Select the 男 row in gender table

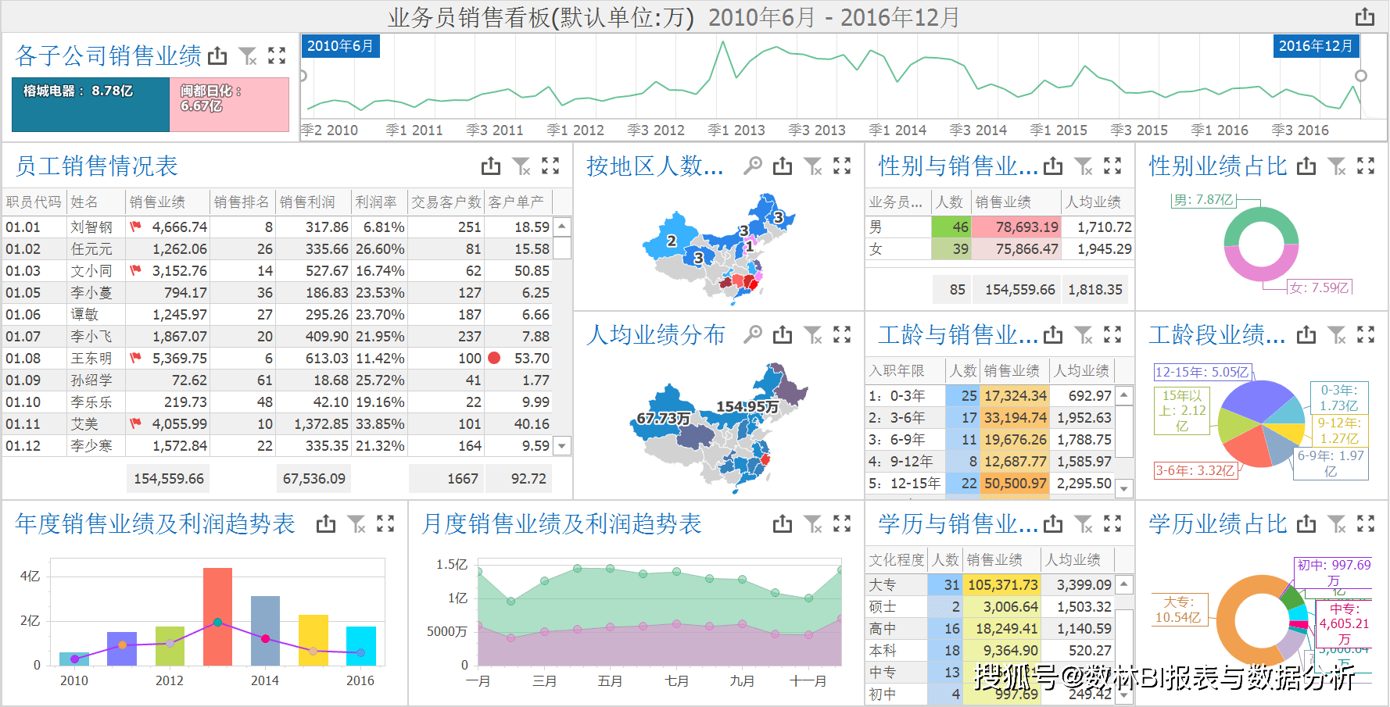(999, 227)
